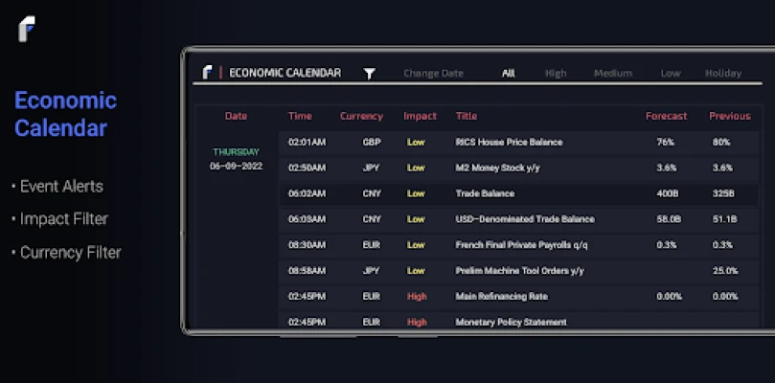Screen dimensions: 775x383
Task: Switch to the Holiday filter
Action: coord(723,74)
